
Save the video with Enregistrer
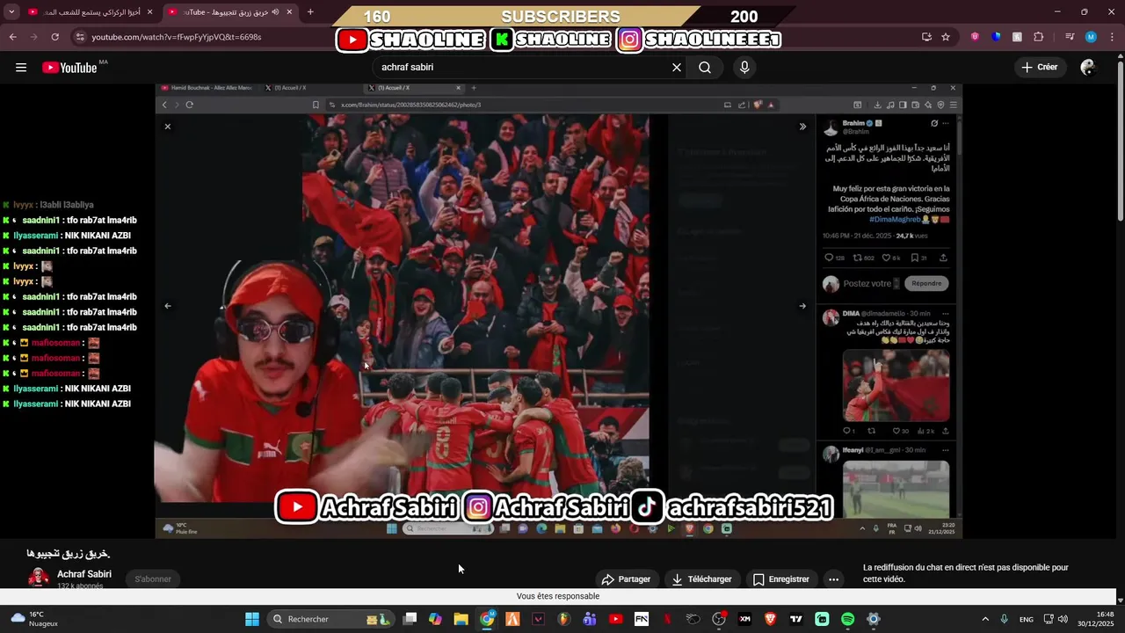click(x=781, y=579)
